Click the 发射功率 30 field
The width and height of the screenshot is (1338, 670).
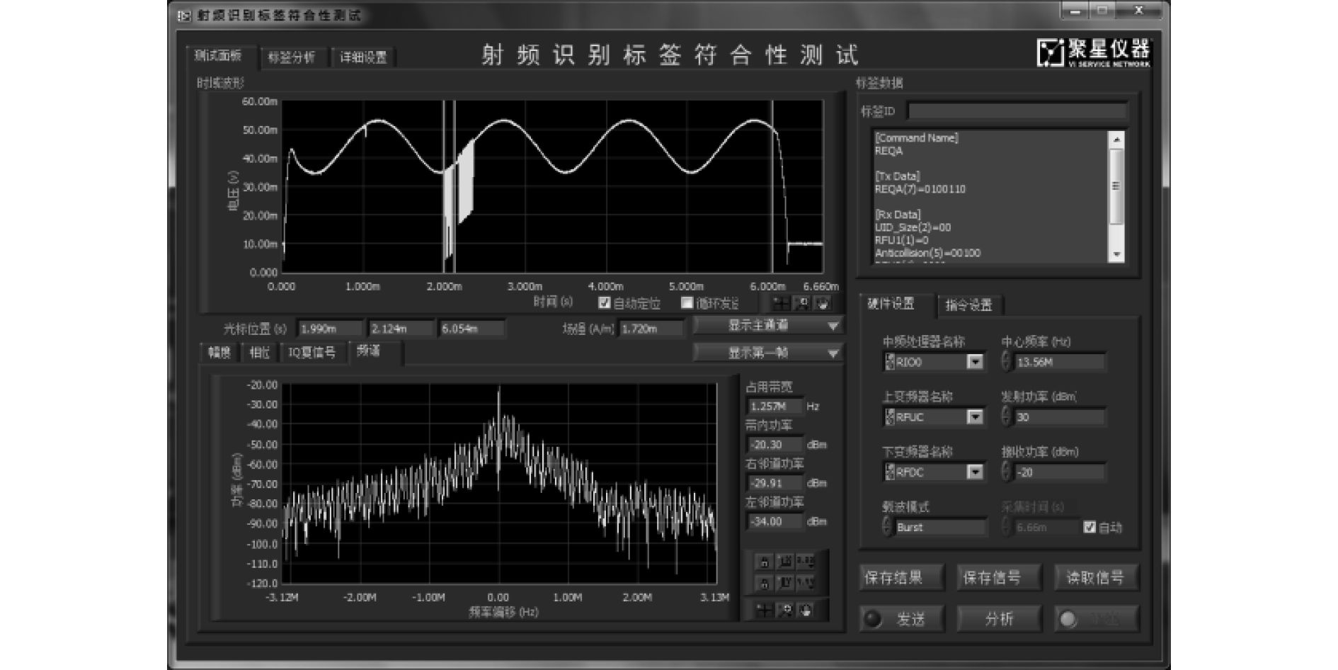(1059, 417)
